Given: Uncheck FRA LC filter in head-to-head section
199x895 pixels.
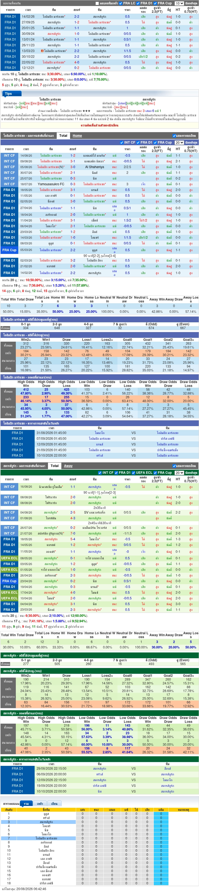Looking at the screenshot, I should pos(121,3).
